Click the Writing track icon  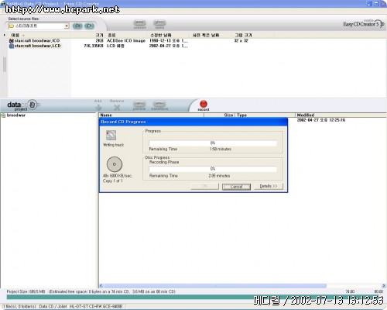coord(111,135)
